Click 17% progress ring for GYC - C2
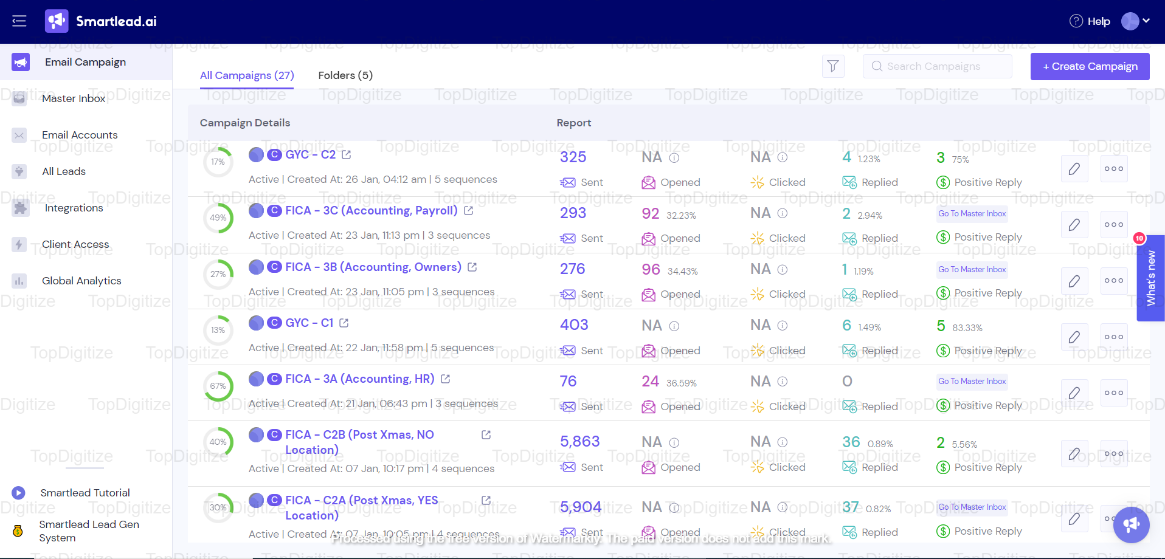1165x559 pixels. 218,162
